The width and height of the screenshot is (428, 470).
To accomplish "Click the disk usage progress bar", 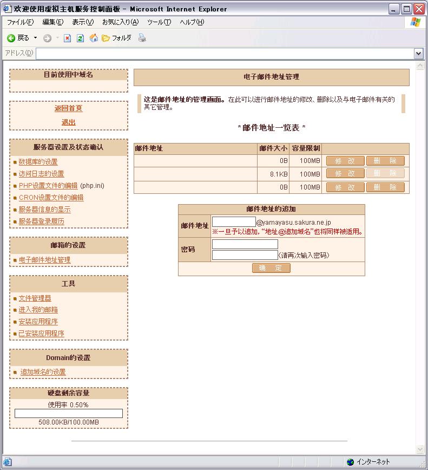I will 69,414.
